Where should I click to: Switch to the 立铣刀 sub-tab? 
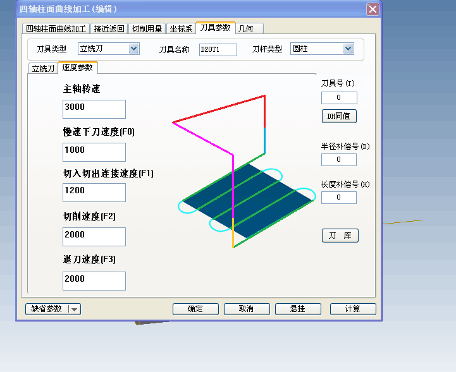point(43,68)
